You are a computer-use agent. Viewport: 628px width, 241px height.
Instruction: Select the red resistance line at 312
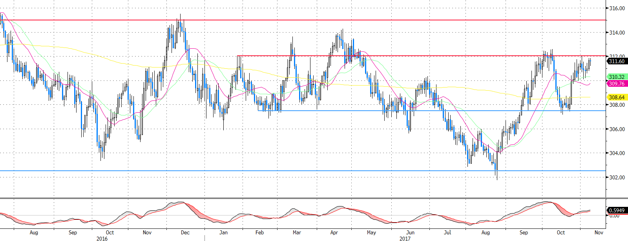point(422,56)
